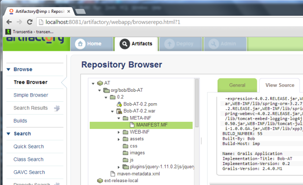Screen dimensions: 303x185
Task: Reload the page with refresh icon
Action: pyautogui.click(x=29, y=22)
